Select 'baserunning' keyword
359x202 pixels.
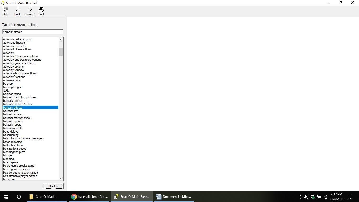click(x=11, y=135)
